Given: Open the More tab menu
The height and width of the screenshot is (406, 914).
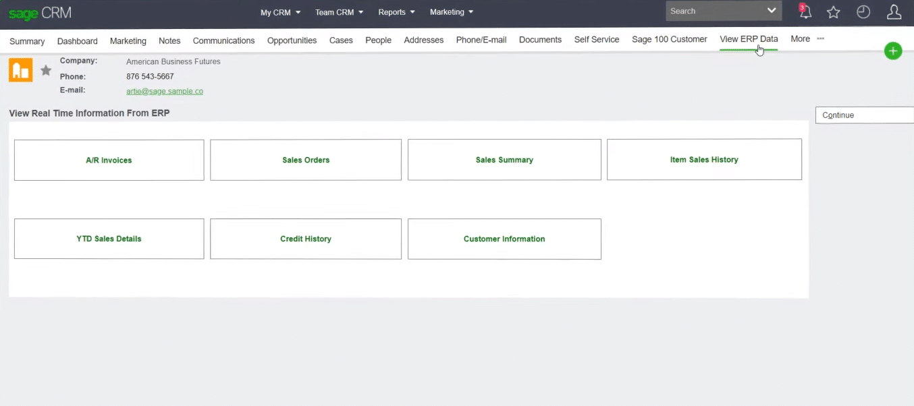Looking at the screenshot, I should click(800, 39).
